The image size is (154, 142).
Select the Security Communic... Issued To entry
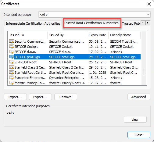pyautogui.click(x=30, y=41)
